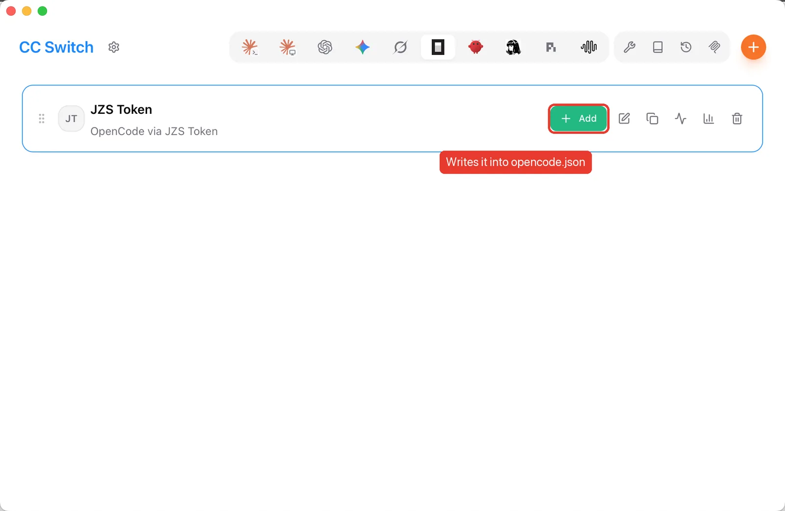Delete JZS Token with trash icon
The height and width of the screenshot is (511, 785).
[737, 119]
